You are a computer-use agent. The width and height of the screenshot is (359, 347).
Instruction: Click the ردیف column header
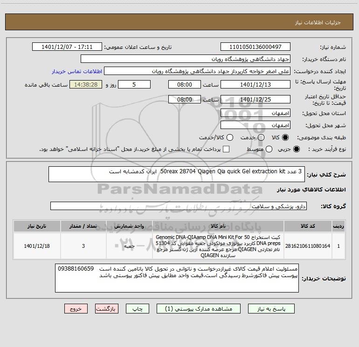[338, 226]
